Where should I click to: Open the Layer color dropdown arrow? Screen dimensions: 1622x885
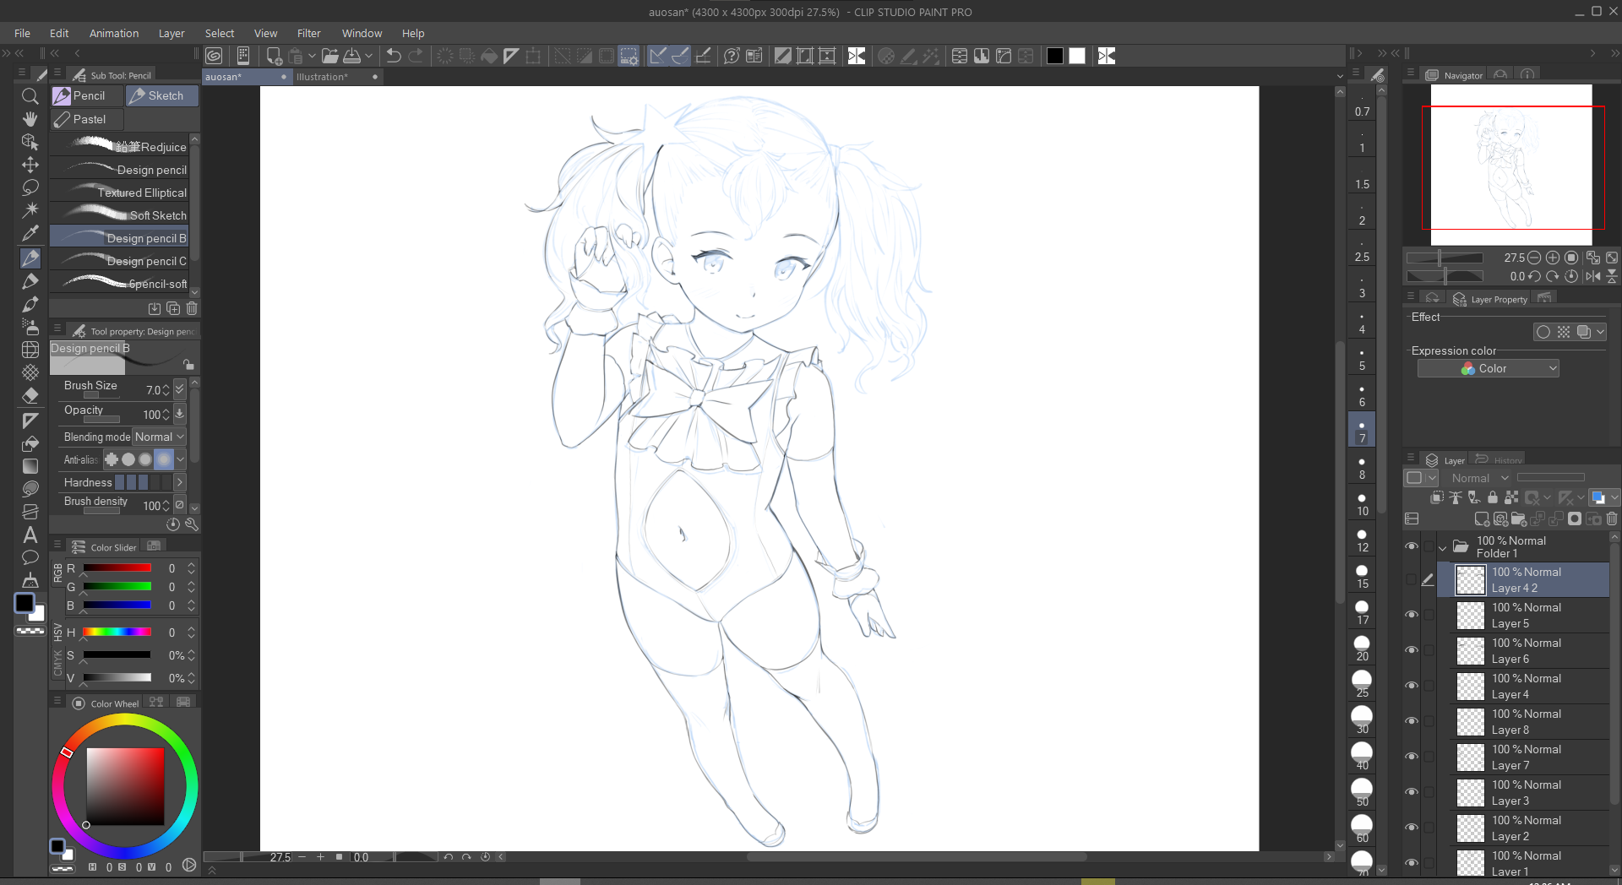(x=1614, y=497)
